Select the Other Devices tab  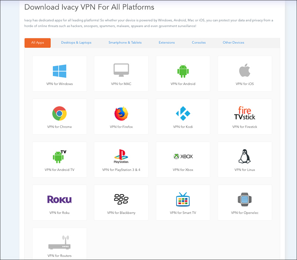pyautogui.click(x=234, y=43)
